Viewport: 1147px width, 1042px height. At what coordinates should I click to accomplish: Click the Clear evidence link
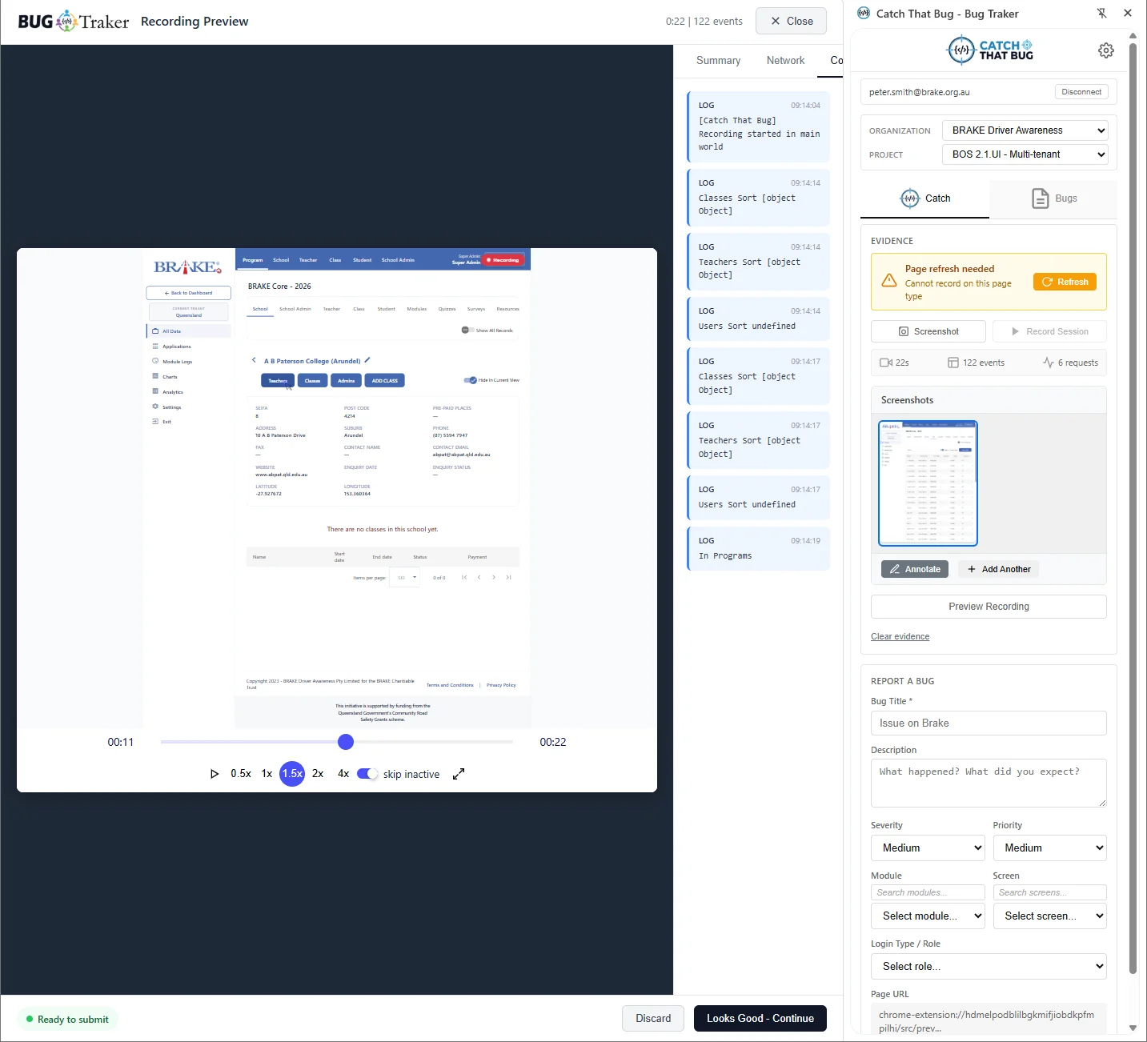(x=900, y=637)
